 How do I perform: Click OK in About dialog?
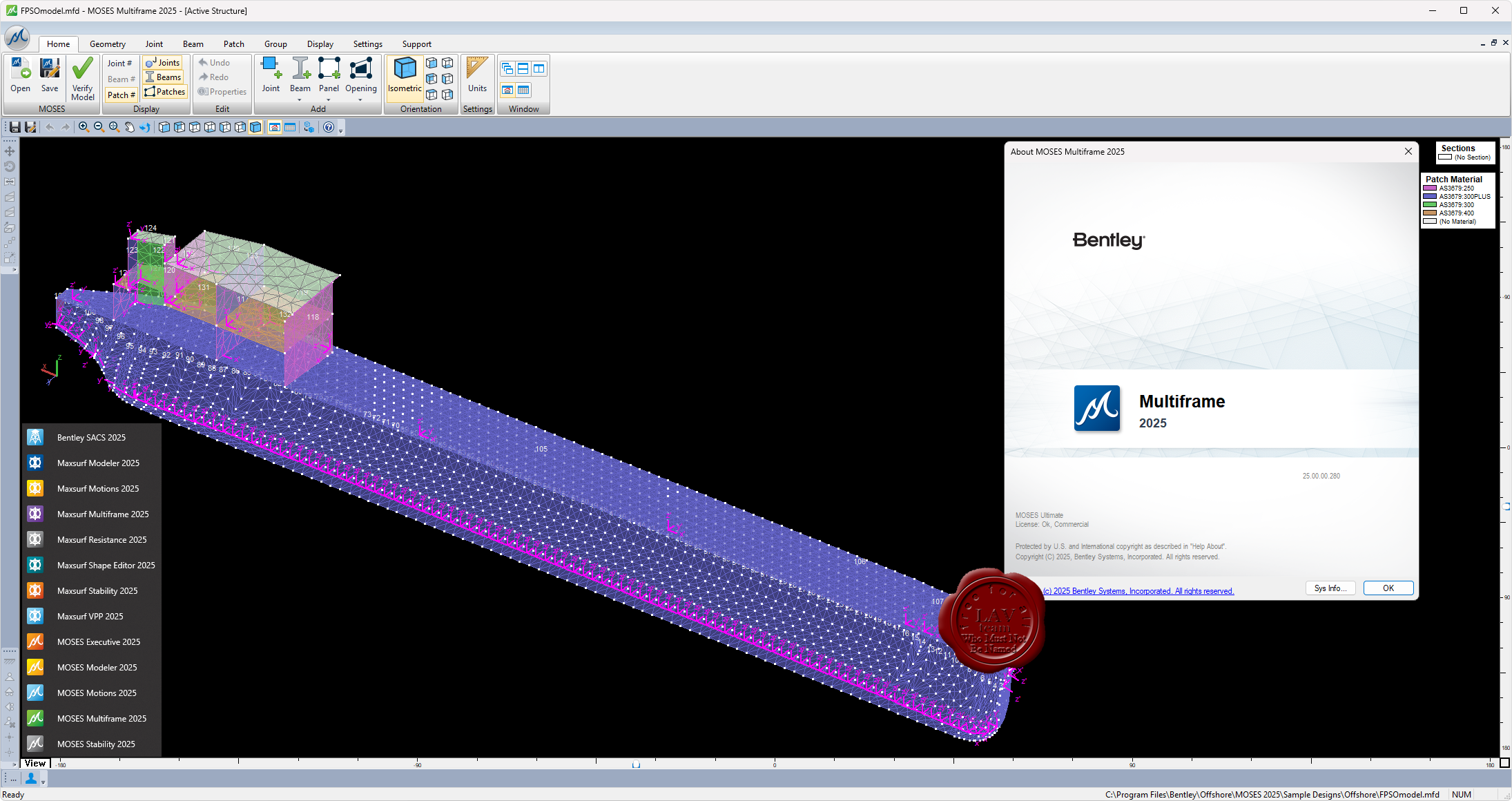(x=1388, y=588)
